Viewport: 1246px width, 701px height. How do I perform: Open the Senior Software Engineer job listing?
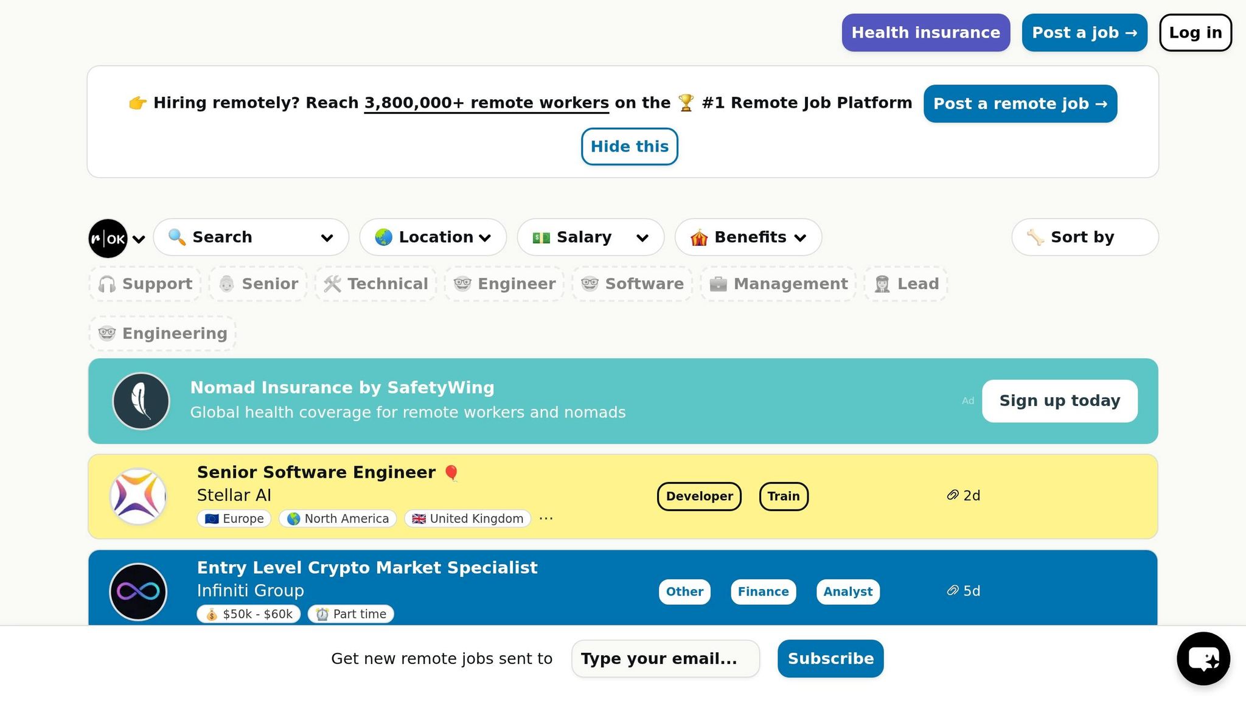[316, 473]
